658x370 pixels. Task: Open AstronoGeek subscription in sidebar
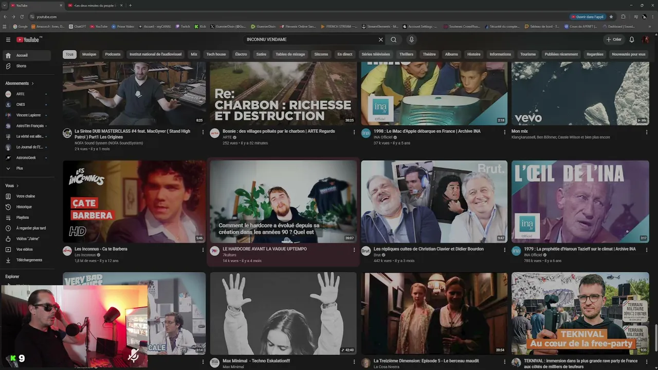click(28, 158)
